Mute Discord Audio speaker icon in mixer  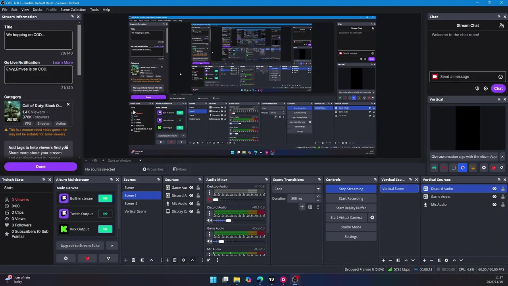click(210, 220)
